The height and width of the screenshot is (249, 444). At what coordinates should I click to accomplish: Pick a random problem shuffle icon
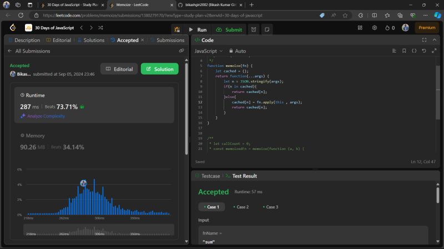click(100, 28)
